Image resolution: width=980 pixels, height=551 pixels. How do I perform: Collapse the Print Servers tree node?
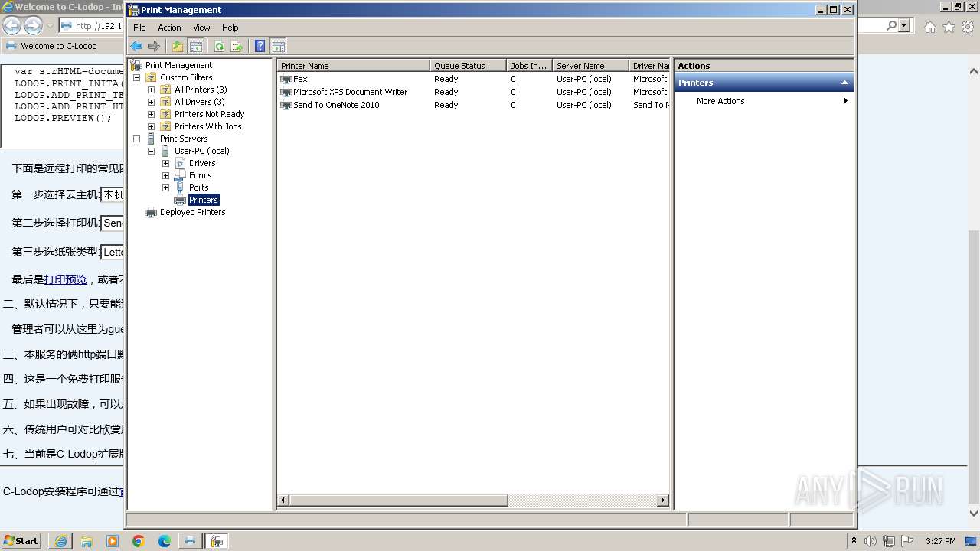click(x=137, y=139)
